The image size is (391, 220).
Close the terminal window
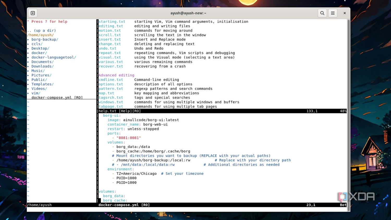point(345,13)
